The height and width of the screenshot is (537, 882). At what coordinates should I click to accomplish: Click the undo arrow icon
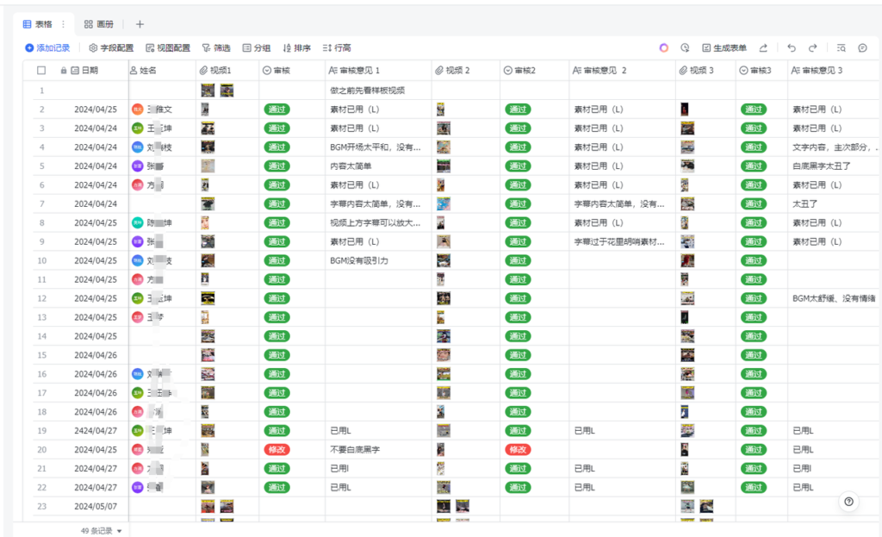(x=792, y=48)
